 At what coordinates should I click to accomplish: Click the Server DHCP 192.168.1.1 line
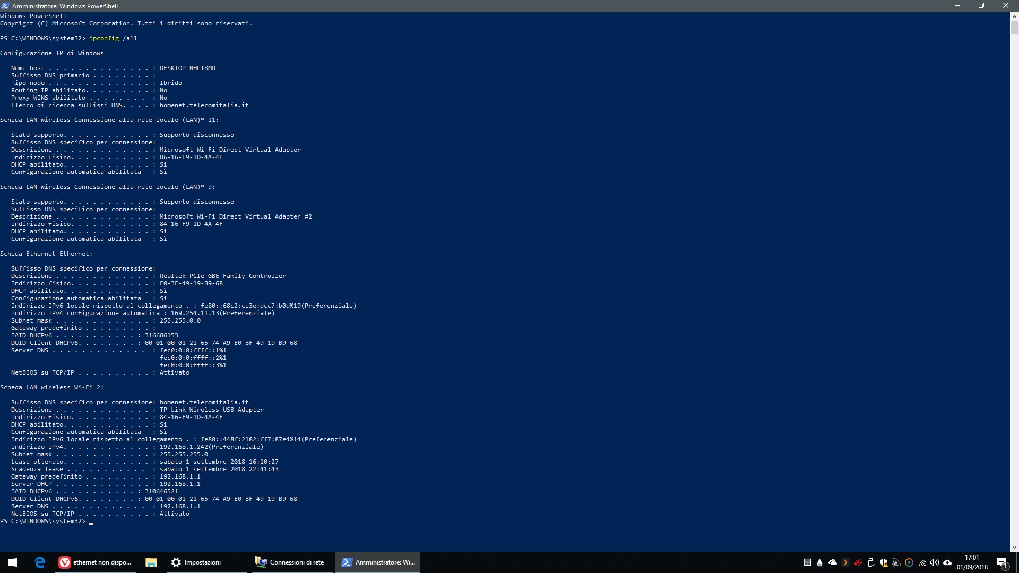[x=106, y=484]
